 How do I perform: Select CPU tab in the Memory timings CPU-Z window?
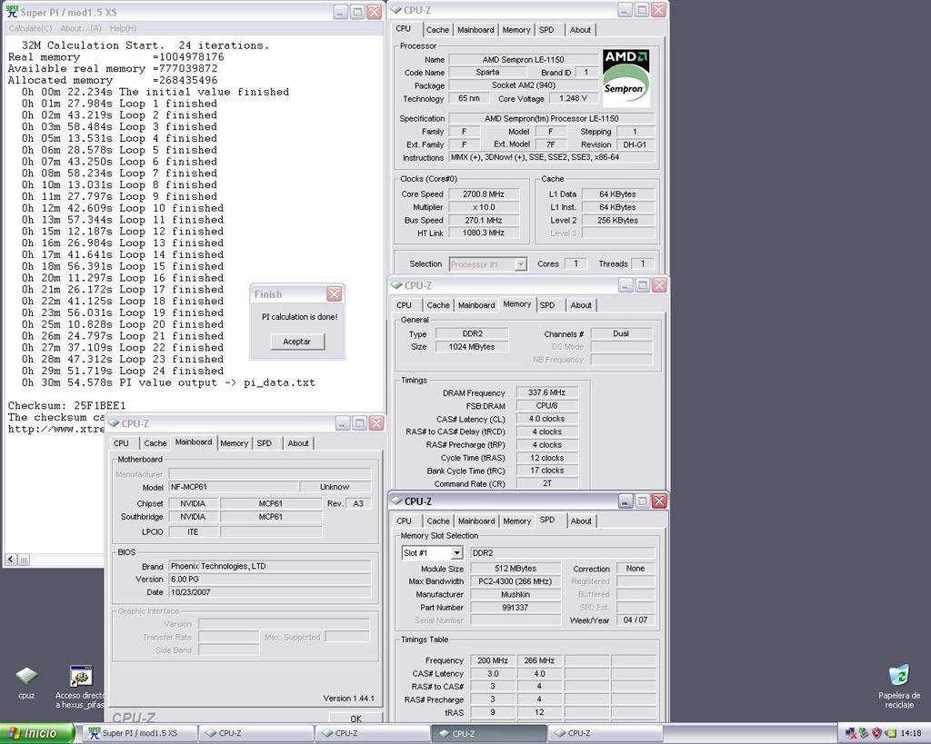(x=404, y=305)
